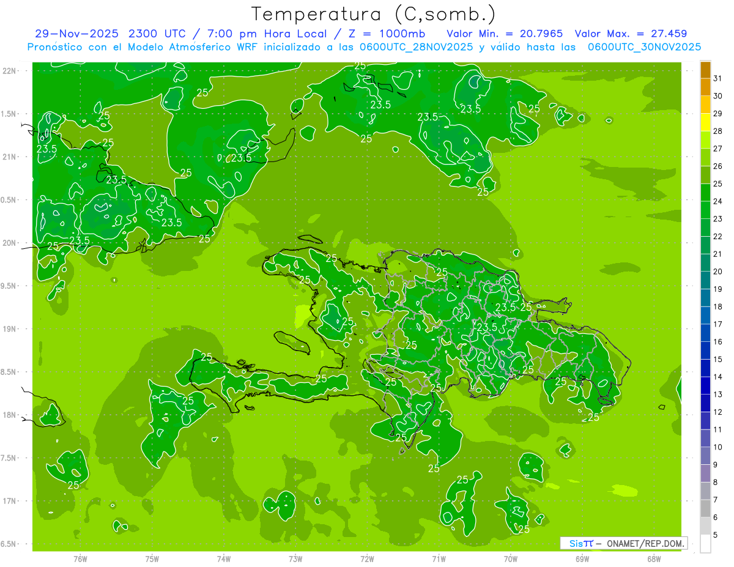The height and width of the screenshot is (567, 734).
Task: Click the color bar segment labeled 31
Action: (705, 70)
